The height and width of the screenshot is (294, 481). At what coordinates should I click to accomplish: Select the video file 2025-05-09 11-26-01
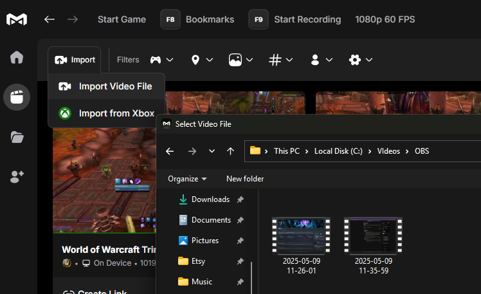(x=301, y=246)
